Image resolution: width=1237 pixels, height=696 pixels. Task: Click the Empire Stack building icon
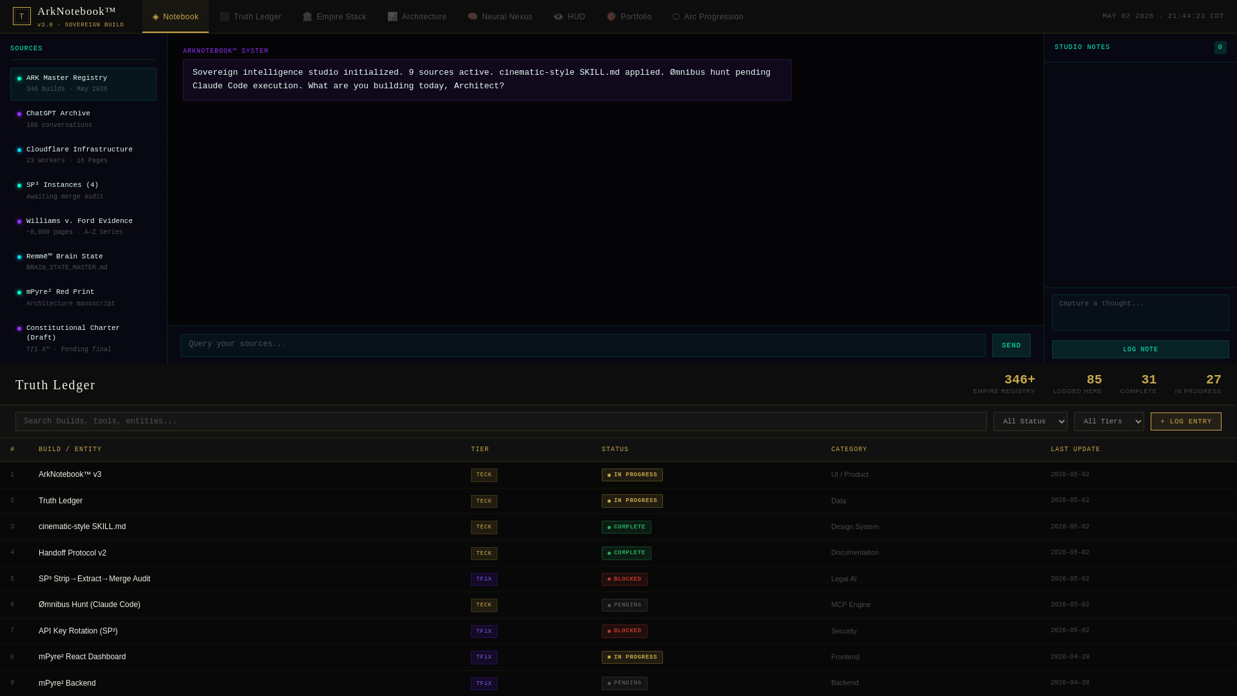(307, 17)
